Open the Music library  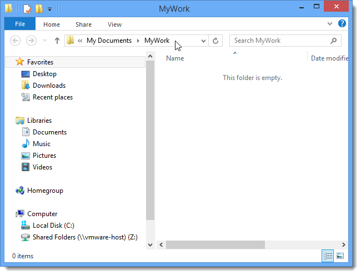click(x=42, y=144)
